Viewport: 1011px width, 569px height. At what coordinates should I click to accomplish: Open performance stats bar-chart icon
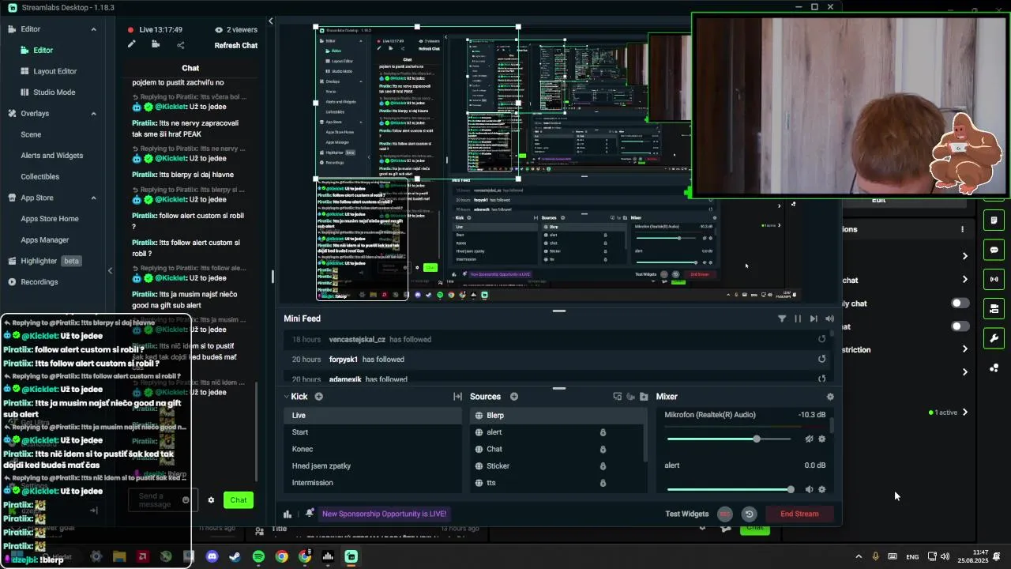pyautogui.click(x=288, y=514)
